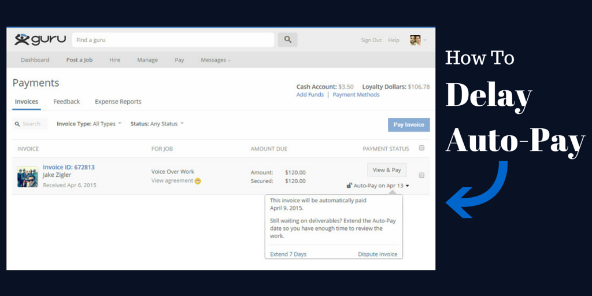This screenshot has height=296, width=592.
Task: Expand the Status filter dropdown
Action: tap(157, 124)
